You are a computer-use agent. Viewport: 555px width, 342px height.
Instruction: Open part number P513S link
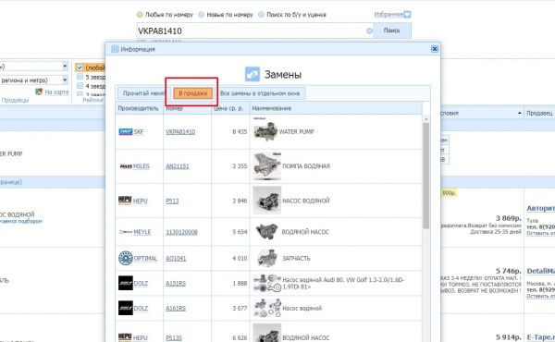tap(174, 338)
